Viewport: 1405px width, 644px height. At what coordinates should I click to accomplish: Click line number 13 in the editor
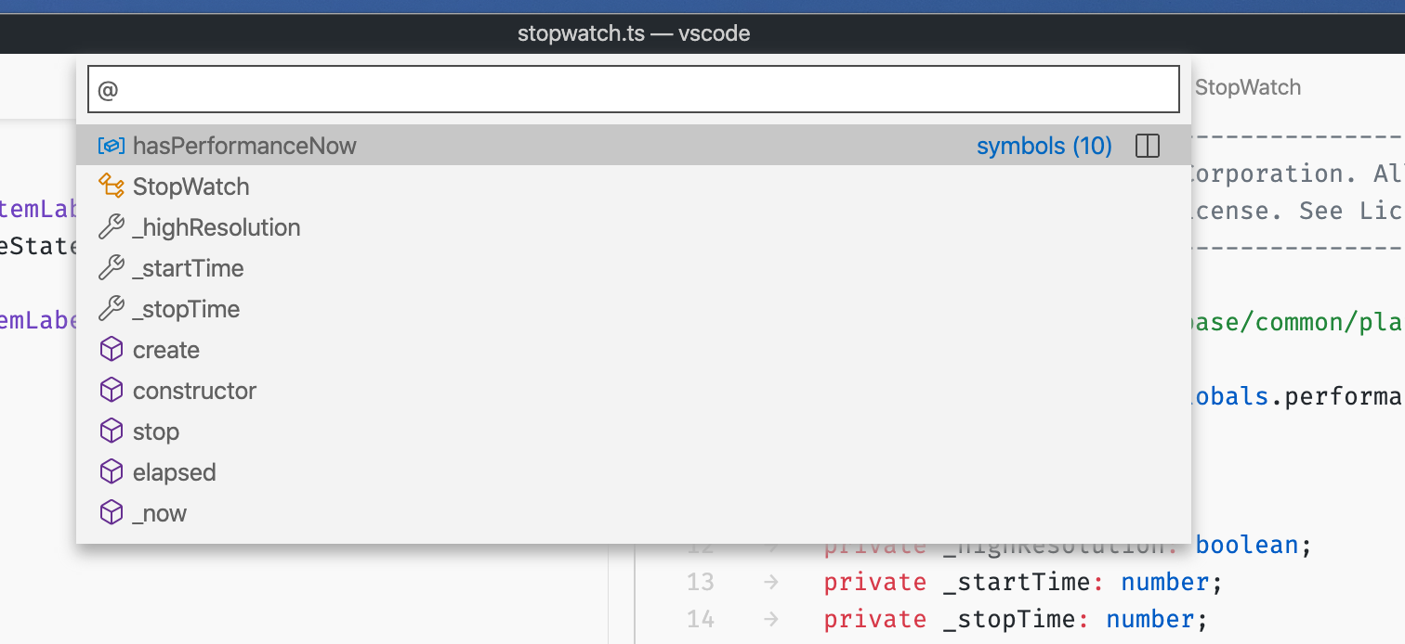[x=700, y=582]
